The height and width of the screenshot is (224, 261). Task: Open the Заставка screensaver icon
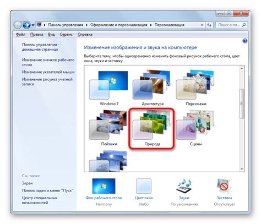click(224, 186)
